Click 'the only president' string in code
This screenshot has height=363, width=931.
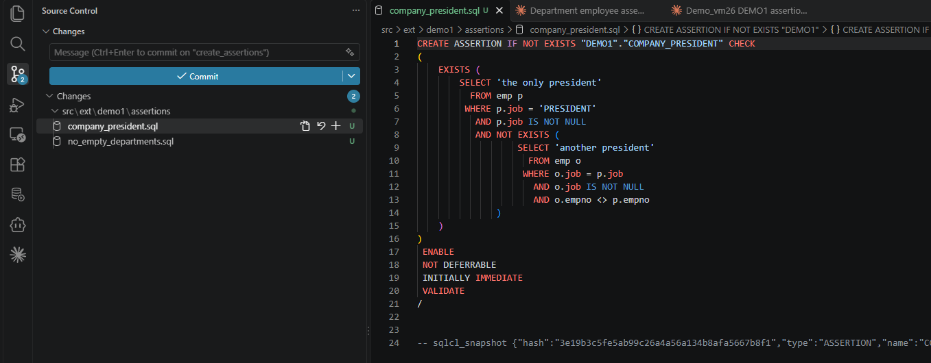pos(549,83)
